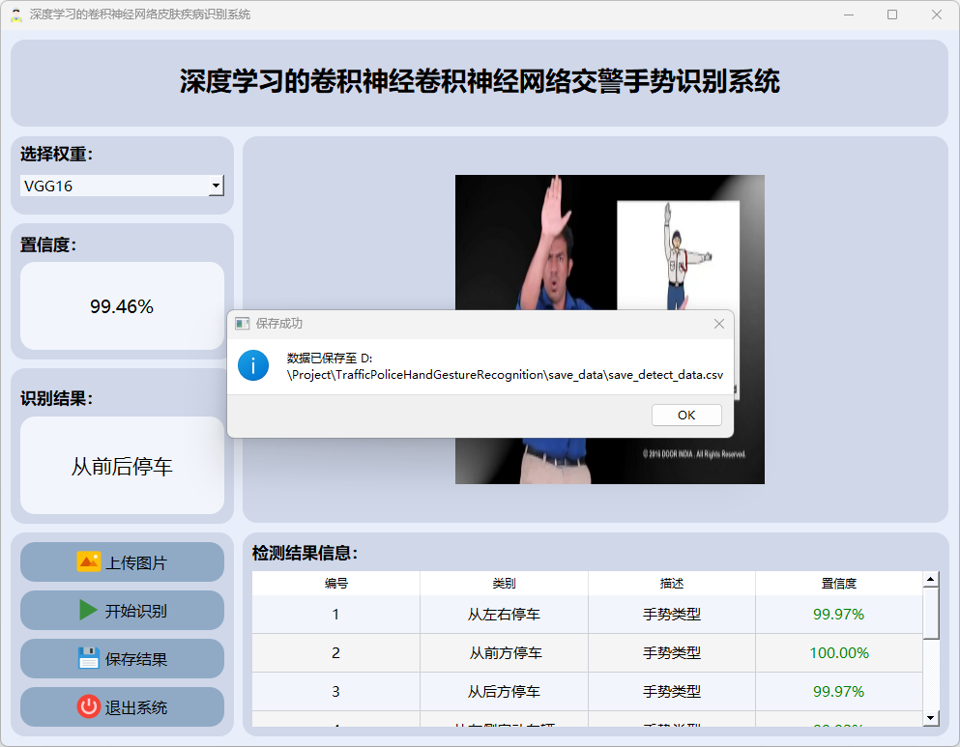The width and height of the screenshot is (960, 747).
Task: Click the app icon in title bar
Action: 15,14
